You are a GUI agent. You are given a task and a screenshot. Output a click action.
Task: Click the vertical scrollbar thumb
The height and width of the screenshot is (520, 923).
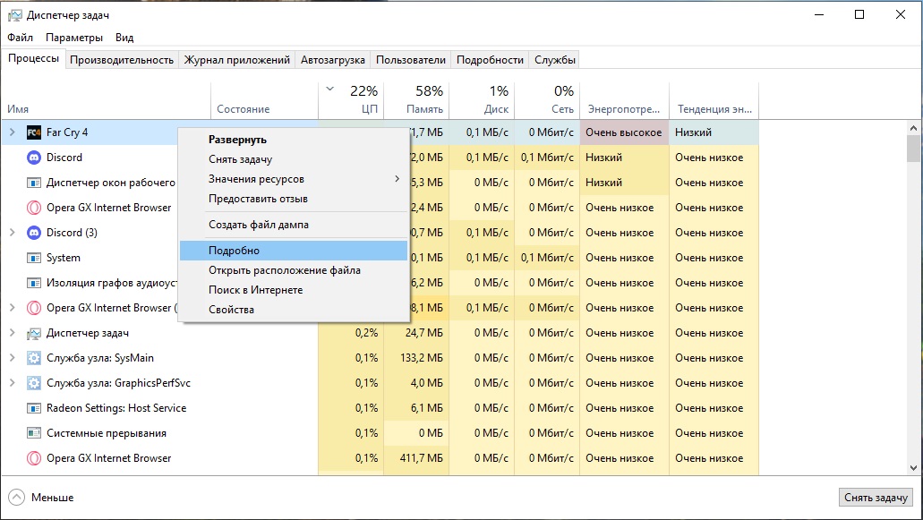(913, 149)
